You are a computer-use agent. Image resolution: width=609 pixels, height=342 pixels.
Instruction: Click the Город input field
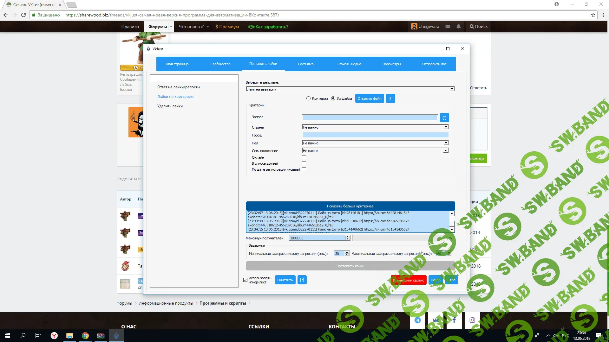pos(375,135)
